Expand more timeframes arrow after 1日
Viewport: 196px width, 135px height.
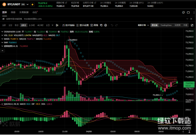(x=52, y=25)
